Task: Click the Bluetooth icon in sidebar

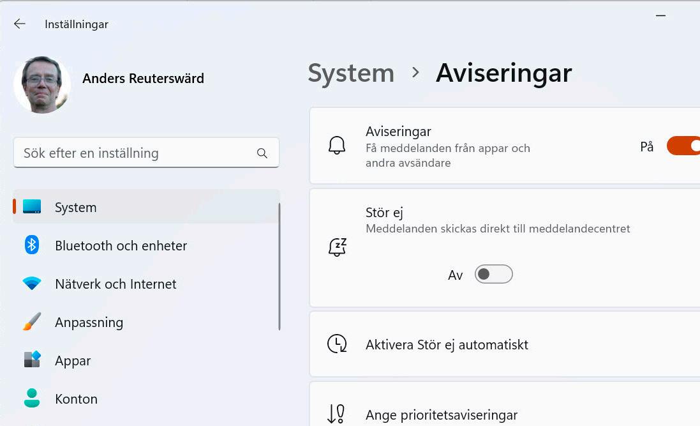Action: (32, 245)
